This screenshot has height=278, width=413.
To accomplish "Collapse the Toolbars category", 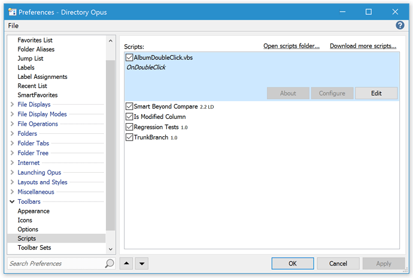I will [x=12, y=201].
